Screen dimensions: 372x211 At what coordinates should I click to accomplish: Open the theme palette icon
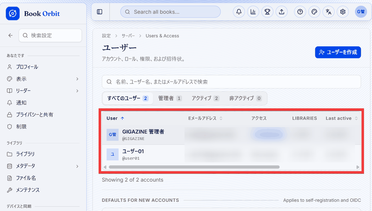pyautogui.click(x=314, y=12)
